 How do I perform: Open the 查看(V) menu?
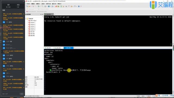(38, 4)
